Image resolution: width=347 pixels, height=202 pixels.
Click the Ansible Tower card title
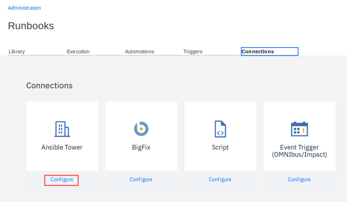(x=62, y=147)
